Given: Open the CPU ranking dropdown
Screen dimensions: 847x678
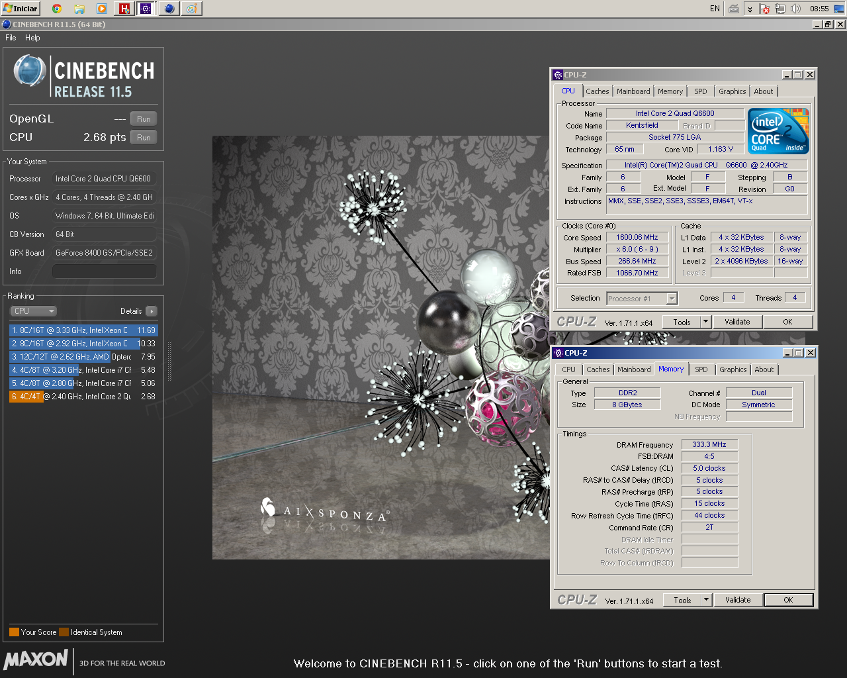Looking at the screenshot, I should [x=33, y=311].
